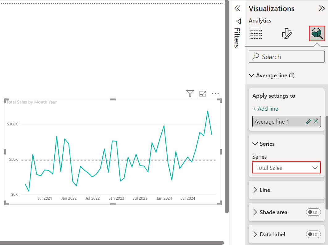Click the Apply settings to heading
The image size is (328, 245).
tap(274, 96)
